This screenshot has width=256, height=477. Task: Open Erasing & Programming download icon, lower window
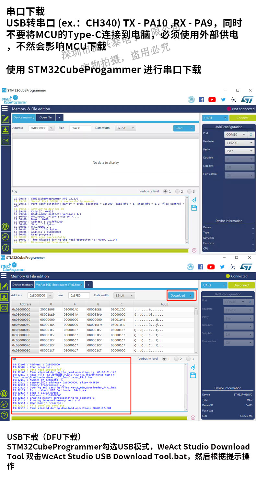(x=4, y=297)
